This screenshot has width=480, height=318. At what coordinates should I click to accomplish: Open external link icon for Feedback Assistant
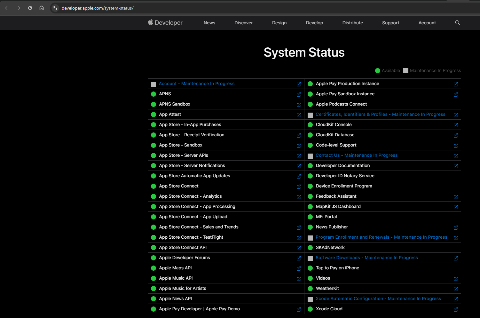[x=456, y=197]
